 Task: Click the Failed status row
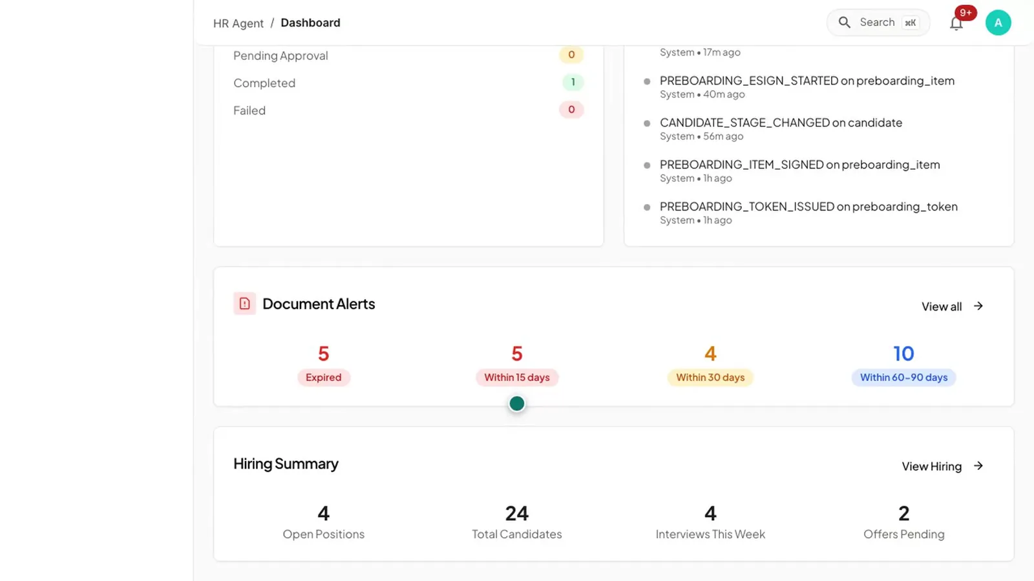[x=408, y=110]
